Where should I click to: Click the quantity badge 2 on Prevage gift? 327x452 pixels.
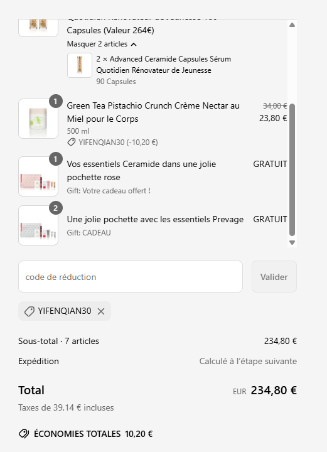tap(56, 208)
